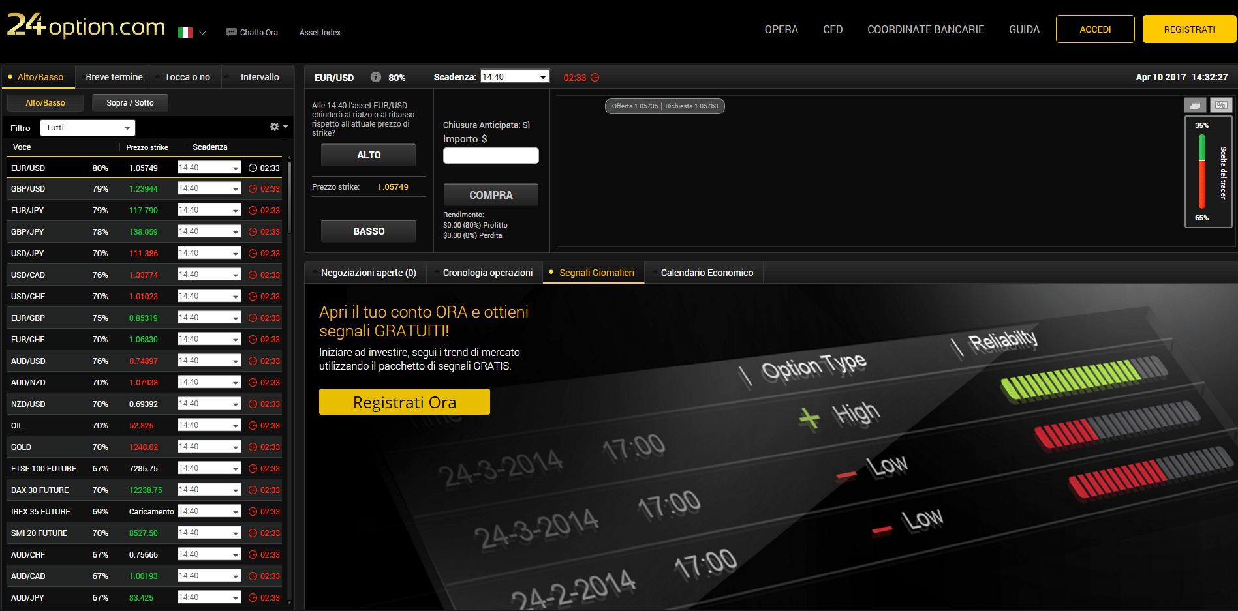
Task: Open the expiry dropdown for EUR/USD row
Action: point(209,168)
